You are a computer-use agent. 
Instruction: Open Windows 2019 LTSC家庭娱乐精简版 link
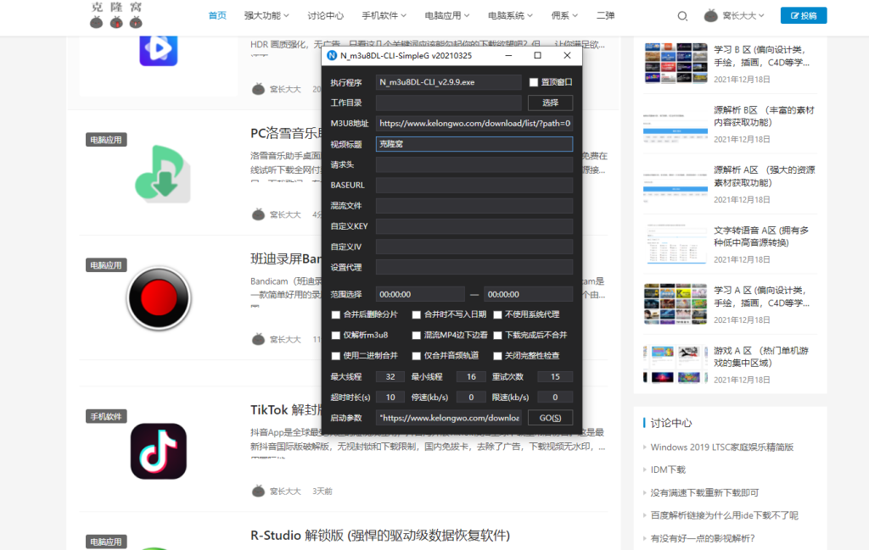click(x=721, y=447)
